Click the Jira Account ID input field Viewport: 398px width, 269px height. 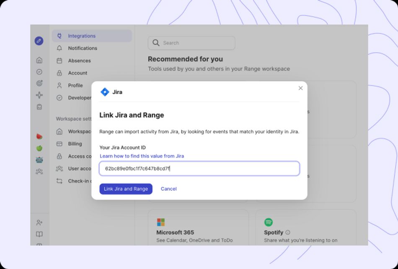(x=199, y=168)
